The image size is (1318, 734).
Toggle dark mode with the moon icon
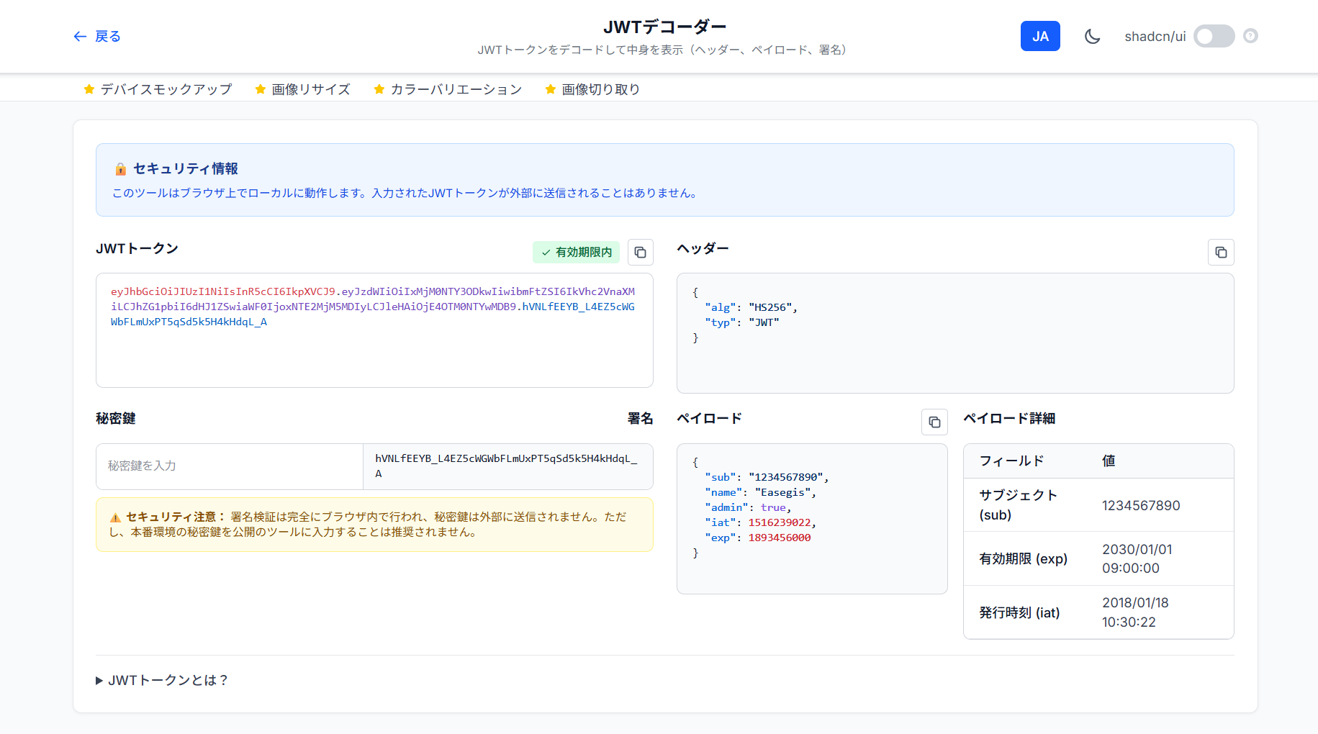coord(1092,36)
